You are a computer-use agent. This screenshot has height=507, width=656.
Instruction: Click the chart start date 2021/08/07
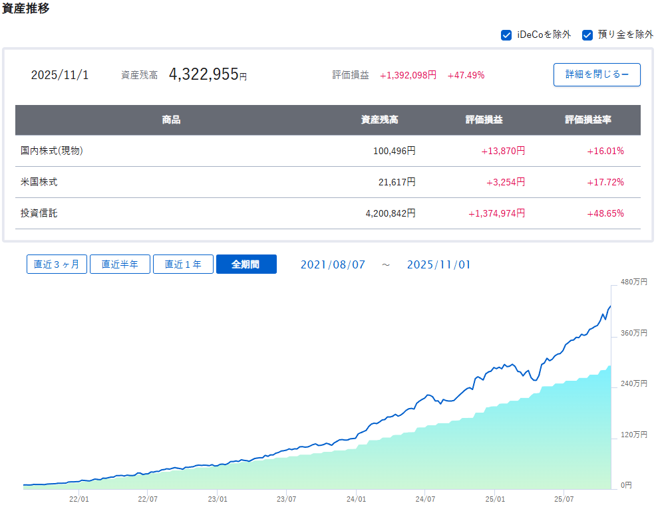pos(333,264)
